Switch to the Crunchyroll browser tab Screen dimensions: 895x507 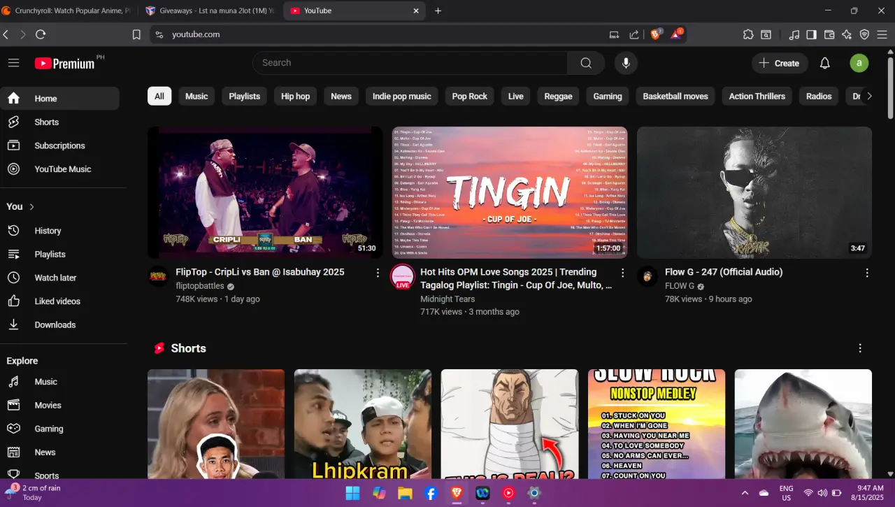(x=66, y=10)
